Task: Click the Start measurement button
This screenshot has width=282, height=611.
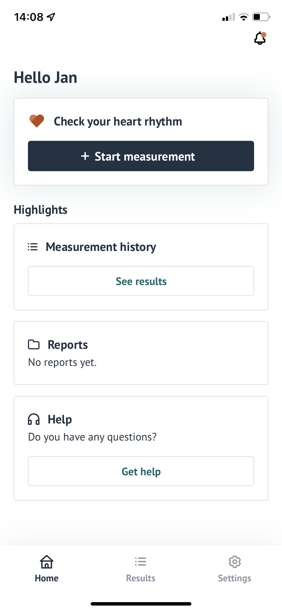Action: point(141,156)
